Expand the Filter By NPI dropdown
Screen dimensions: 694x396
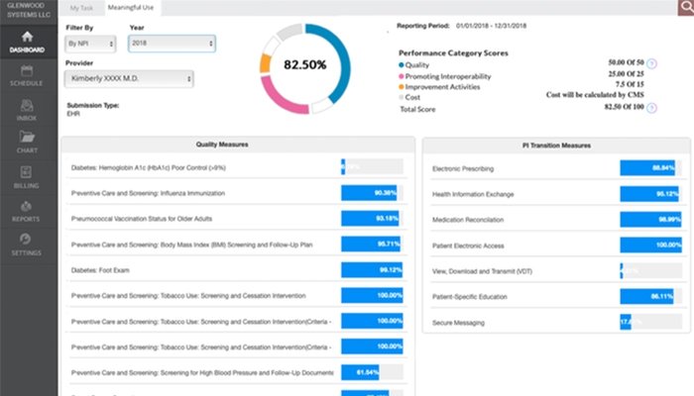click(90, 45)
